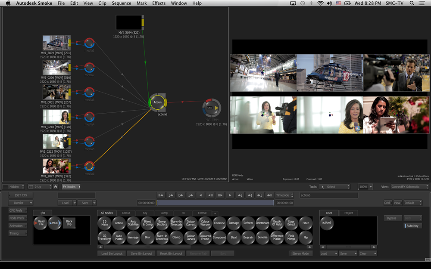Open the Effects menu in the menu bar

159,3
